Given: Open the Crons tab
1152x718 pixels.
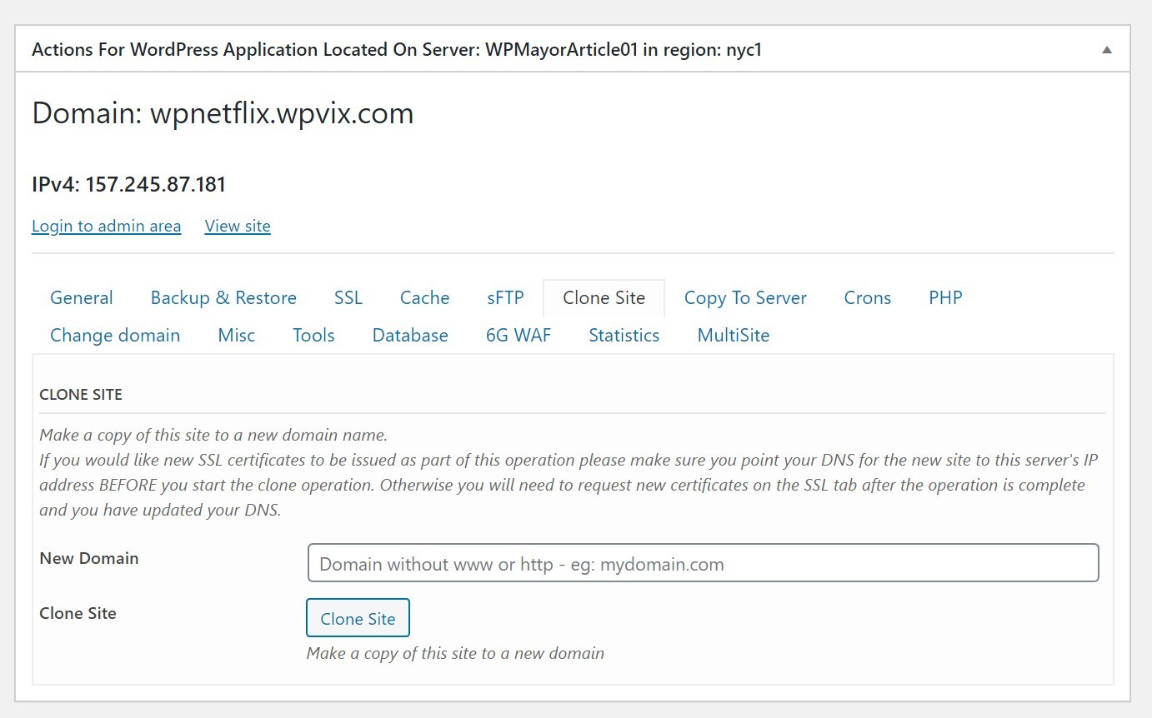Looking at the screenshot, I should pos(868,298).
